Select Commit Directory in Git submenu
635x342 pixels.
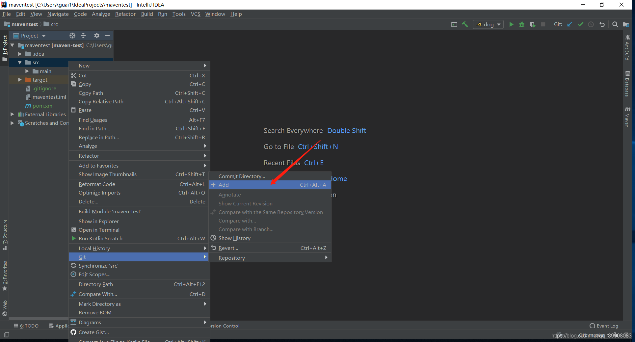pyautogui.click(x=270, y=176)
